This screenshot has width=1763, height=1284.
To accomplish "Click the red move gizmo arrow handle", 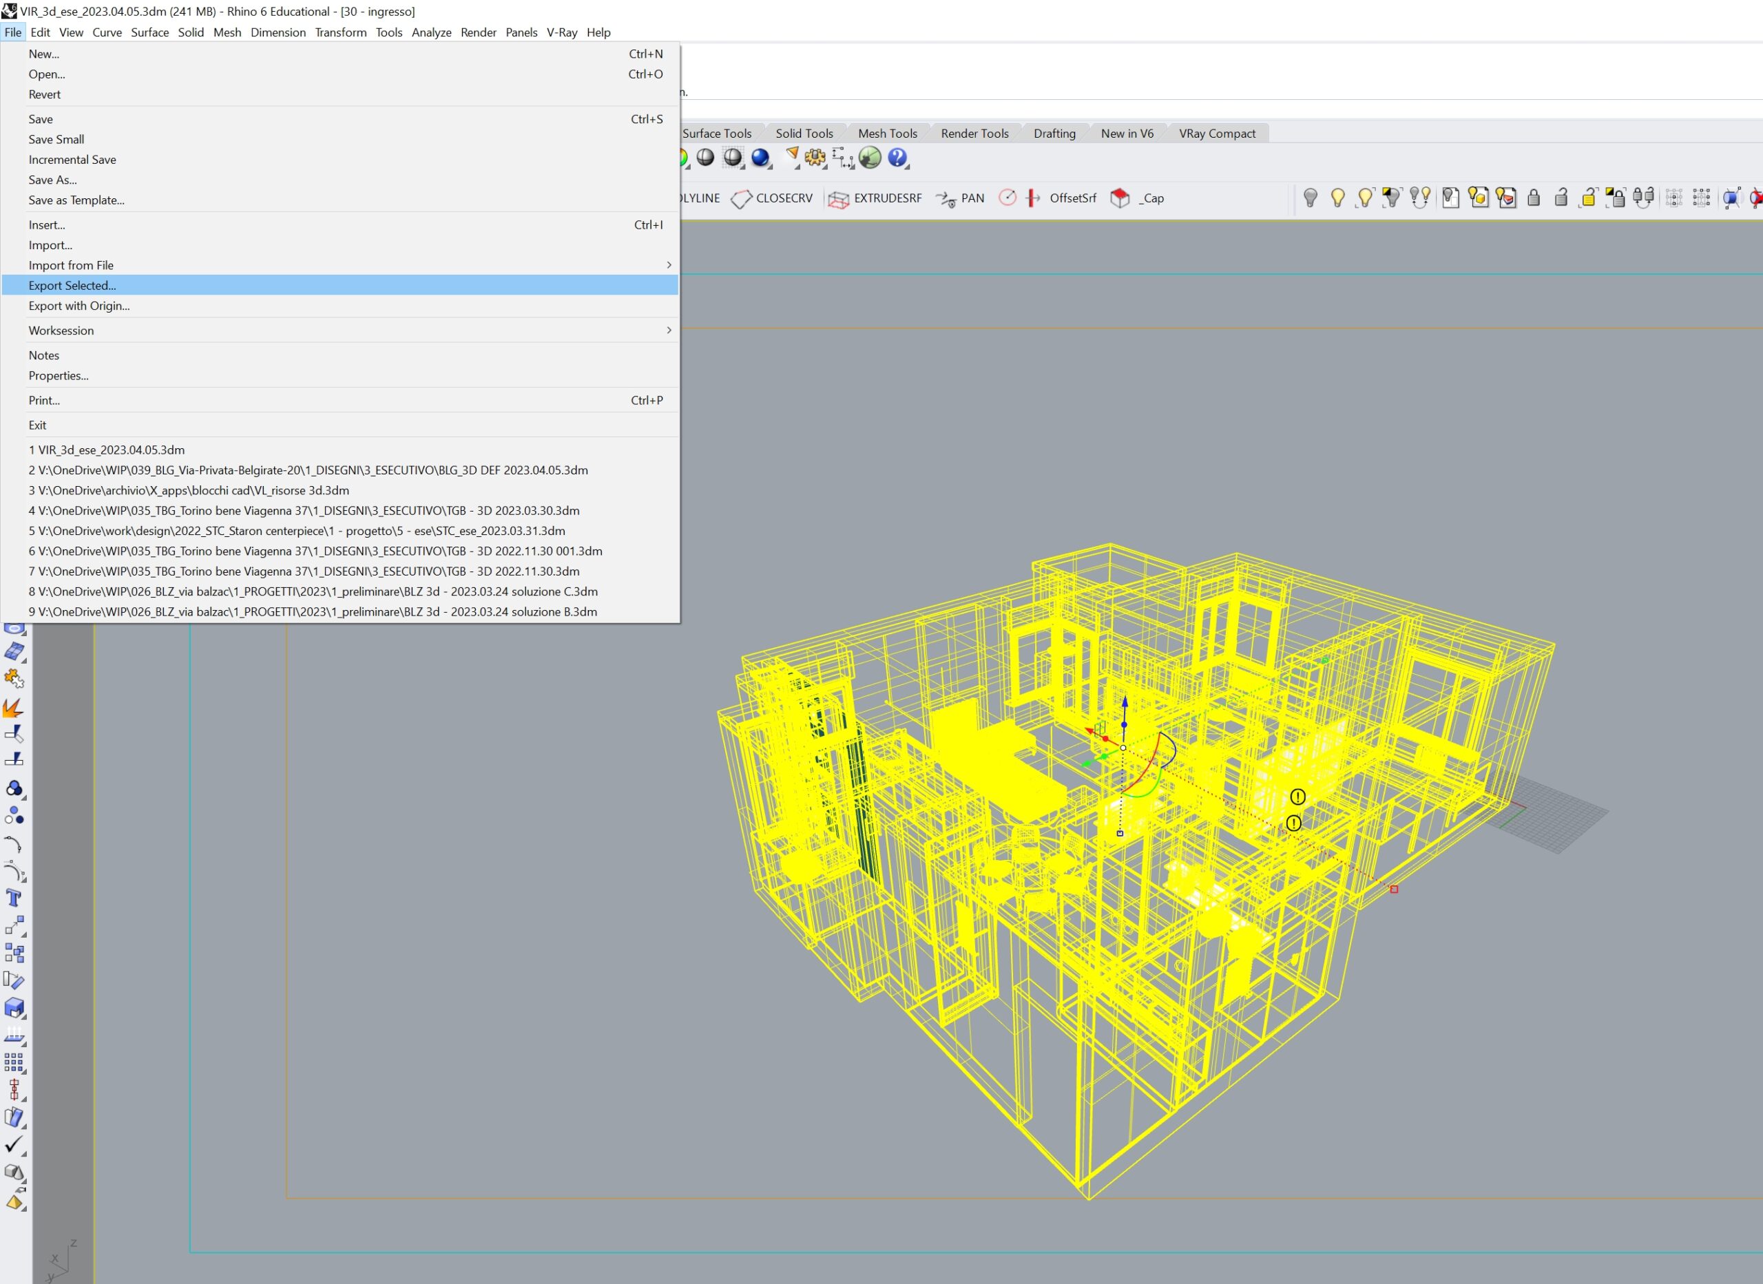I will click(x=1091, y=731).
